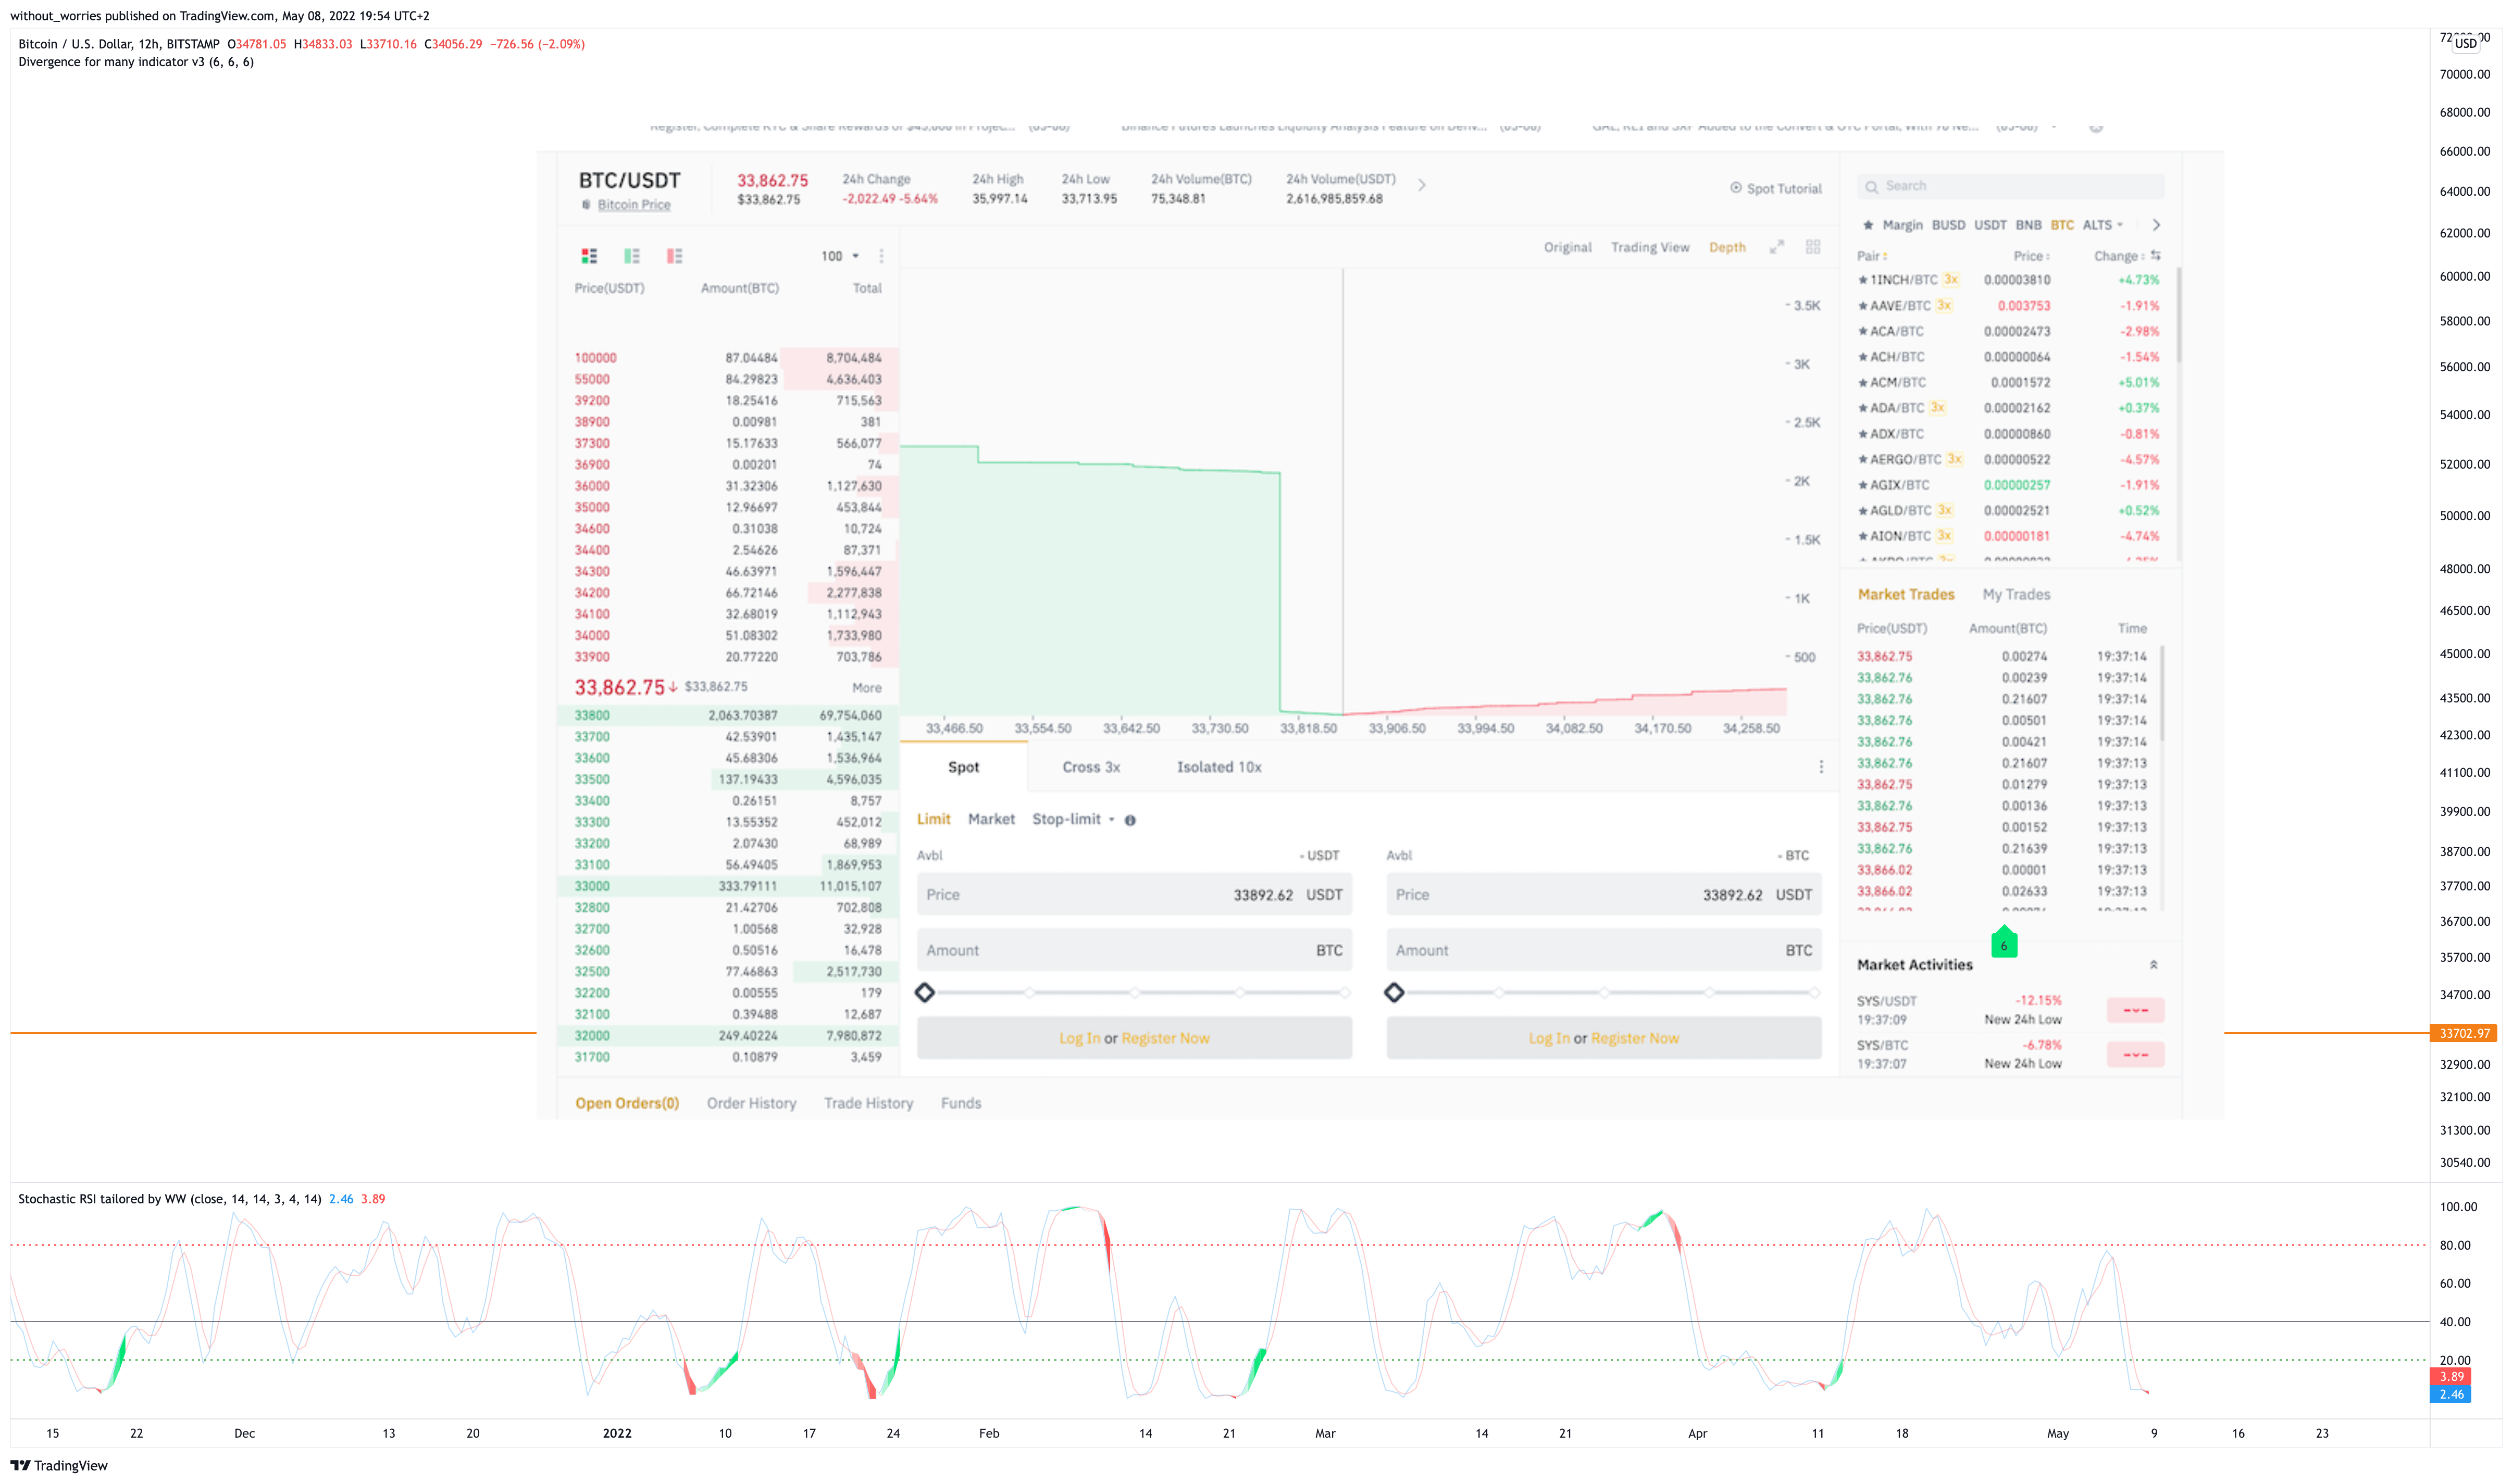Open order book options kebab menu

881,256
